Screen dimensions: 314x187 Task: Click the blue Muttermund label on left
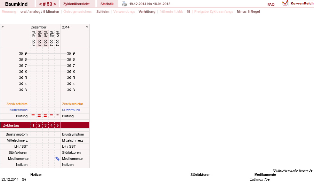pyautogui.click(x=19, y=110)
